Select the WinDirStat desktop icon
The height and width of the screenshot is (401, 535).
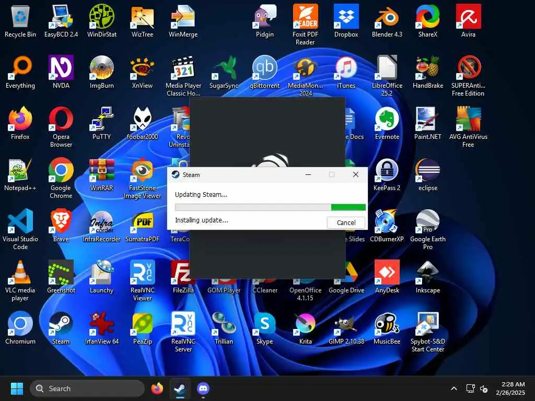click(102, 20)
